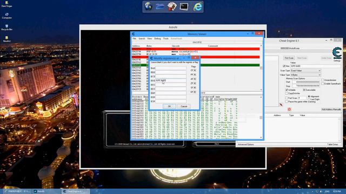
Task: Toggle the CopyOnWrite checkbox
Action: click(x=287, y=93)
